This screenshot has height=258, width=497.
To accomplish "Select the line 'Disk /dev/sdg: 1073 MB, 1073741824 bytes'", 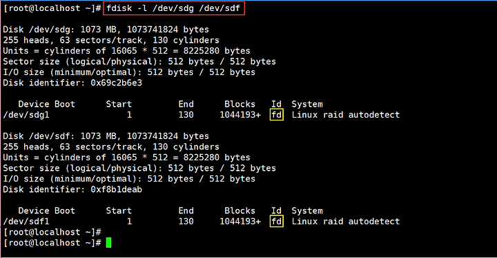I will pyautogui.click(x=106, y=30).
